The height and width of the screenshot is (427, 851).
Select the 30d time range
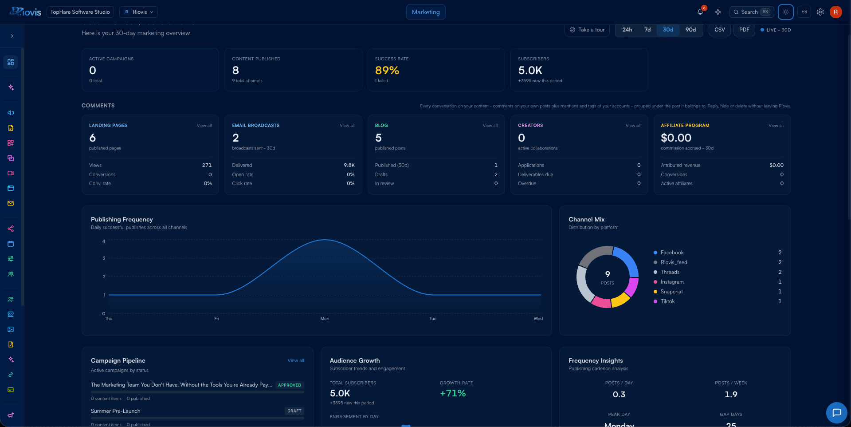[x=668, y=30]
